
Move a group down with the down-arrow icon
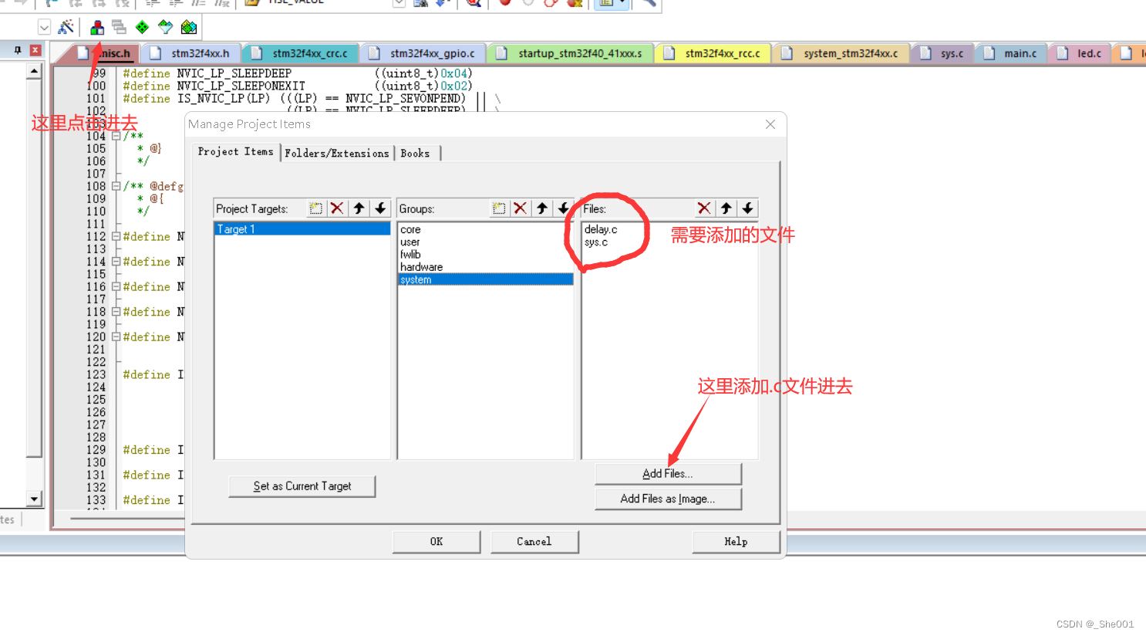click(563, 208)
